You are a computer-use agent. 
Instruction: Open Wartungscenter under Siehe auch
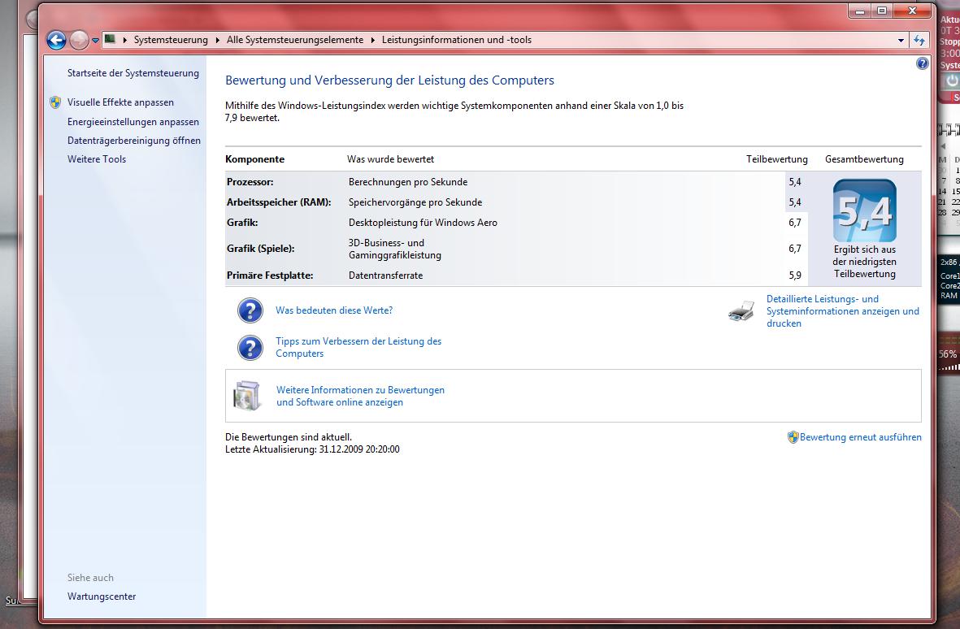[x=102, y=596]
